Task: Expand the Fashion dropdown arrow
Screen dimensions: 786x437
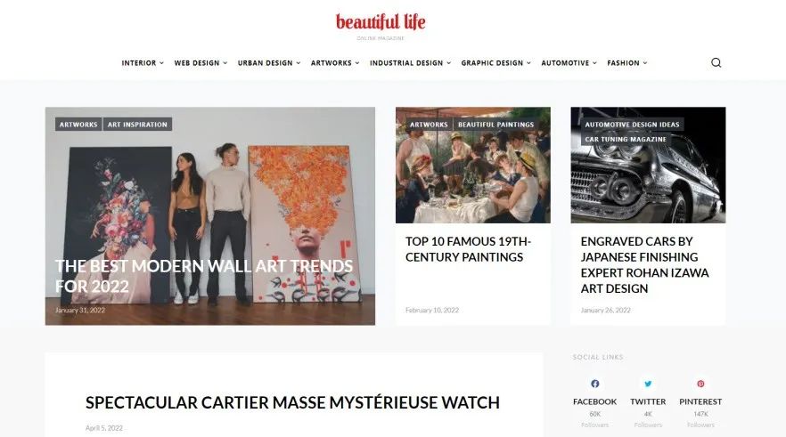Action: tap(645, 63)
